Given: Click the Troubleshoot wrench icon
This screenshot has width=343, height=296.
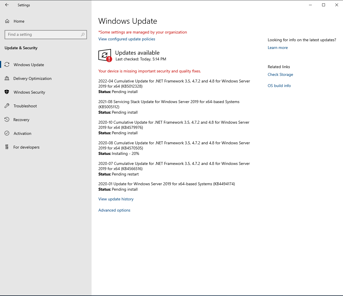Looking at the screenshot, I should click(7, 106).
